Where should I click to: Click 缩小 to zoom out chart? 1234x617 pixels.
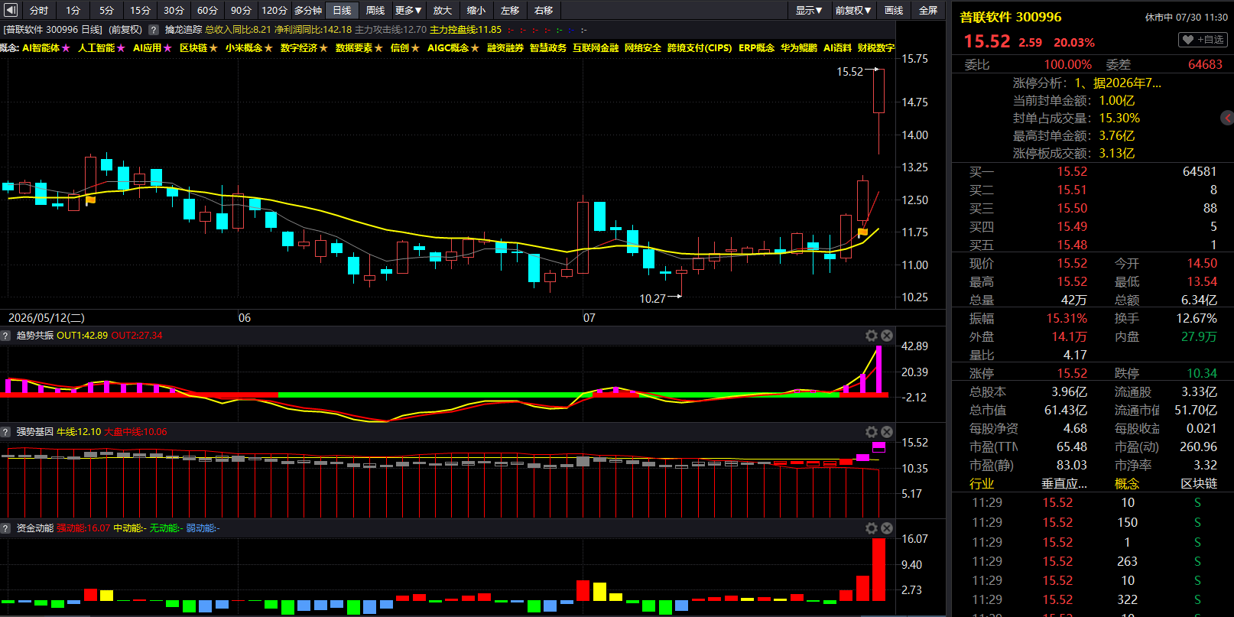pyautogui.click(x=476, y=10)
